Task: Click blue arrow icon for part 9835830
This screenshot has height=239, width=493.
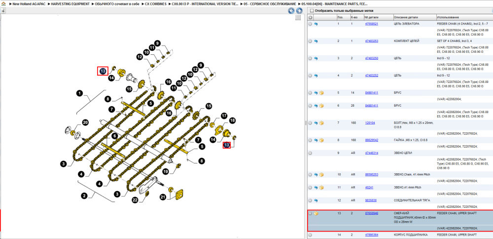Action: point(316,200)
